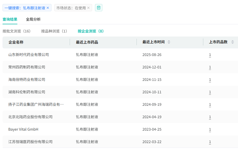238x151 pixels.
Task: Click the 最近上市药品 column header
Action: [x=87, y=42]
